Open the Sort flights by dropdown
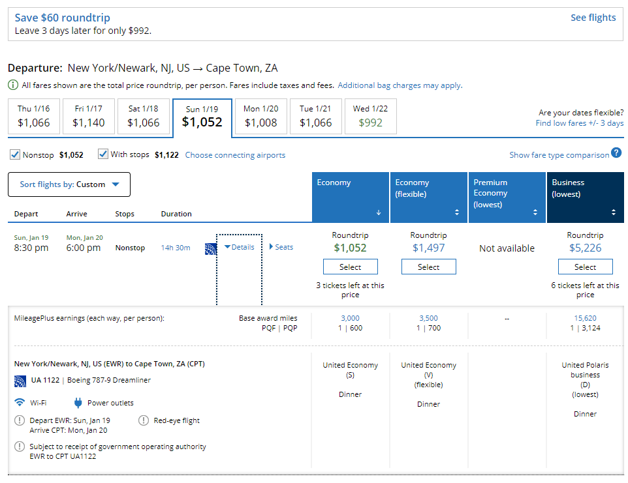Image resolution: width=628 pixels, height=483 pixels. [69, 184]
